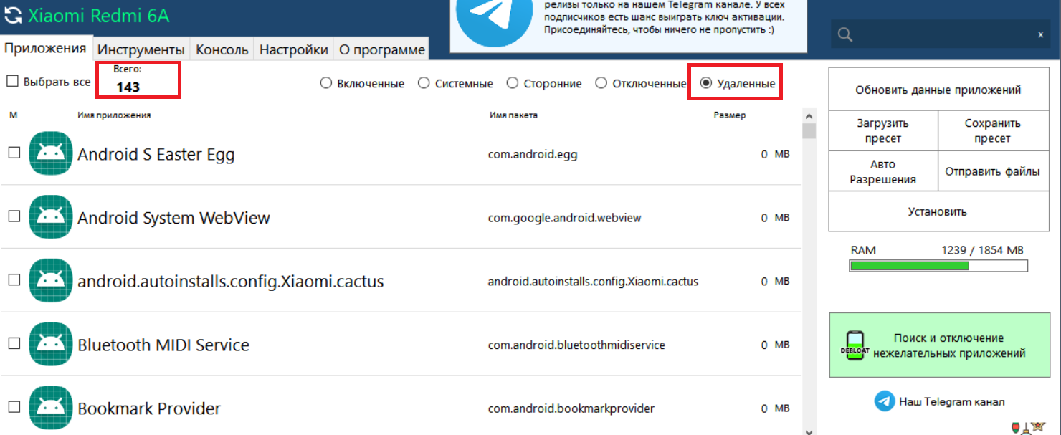Check the Bookmark Provider checkbox
The image size is (1061, 435).
pyautogui.click(x=14, y=408)
